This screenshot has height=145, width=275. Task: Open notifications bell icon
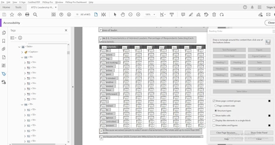[x=252, y=7]
